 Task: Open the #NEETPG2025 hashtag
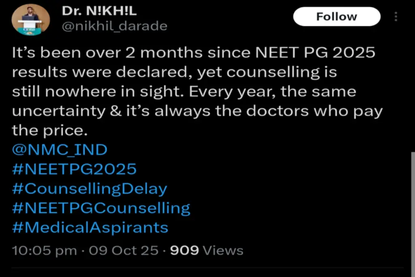coord(75,169)
